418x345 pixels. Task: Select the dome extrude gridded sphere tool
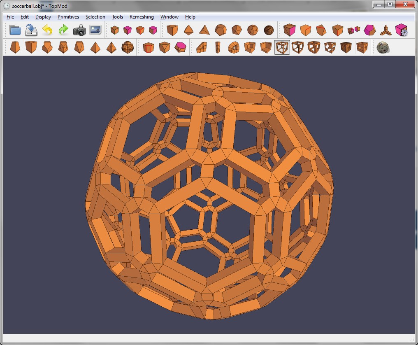128,47
